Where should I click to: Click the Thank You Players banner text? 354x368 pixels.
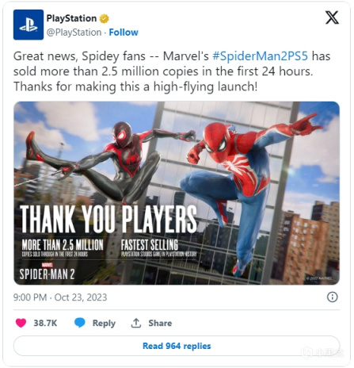click(x=108, y=219)
